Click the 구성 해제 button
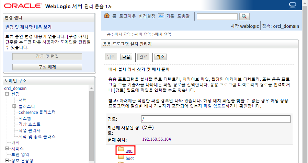The height and width of the screenshot is (163, 308). (47, 67)
